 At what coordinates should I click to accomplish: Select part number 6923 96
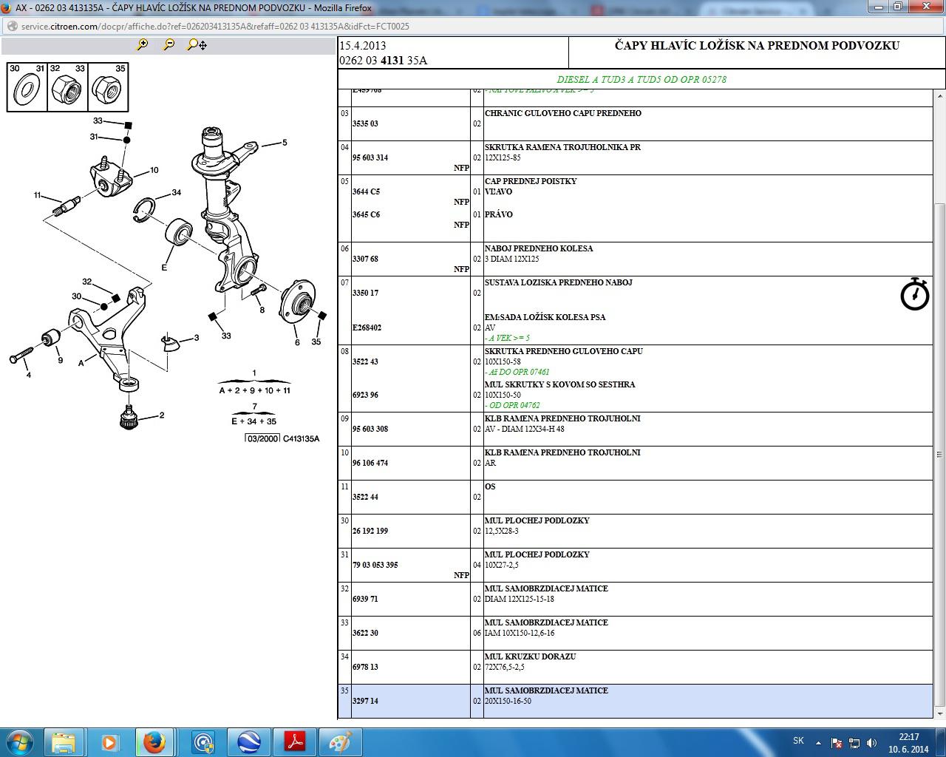click(365, 395)
